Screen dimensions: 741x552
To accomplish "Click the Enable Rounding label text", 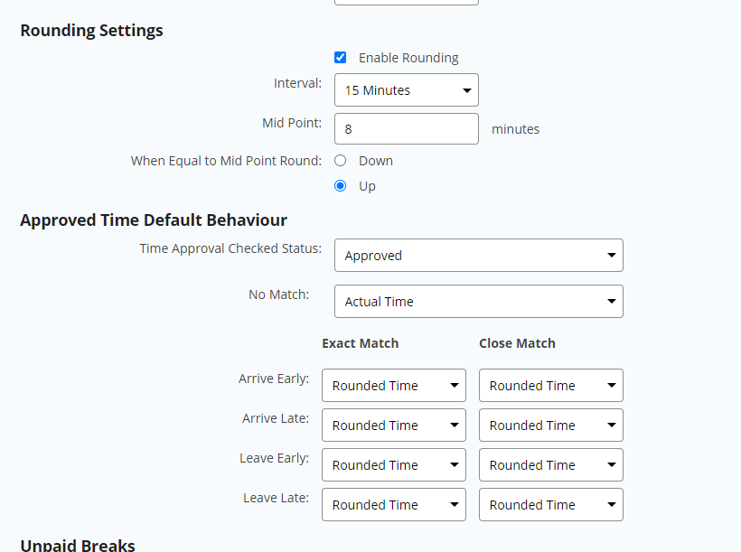I will (x=408, y=58).
